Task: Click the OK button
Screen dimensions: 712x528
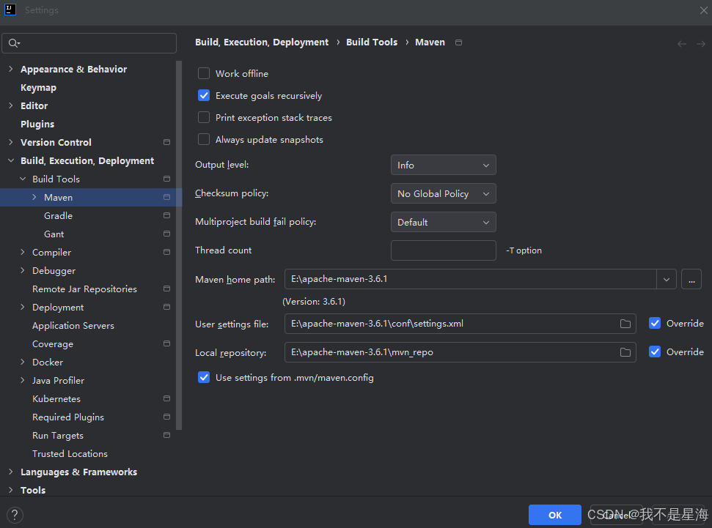Action: 555,515
